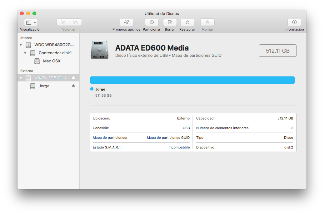Screen dimensions: 324x214
Task: Collapse the WDC WDS480G2G disclosure triangle
Action: pyautogui.click(x=21, y=45)
